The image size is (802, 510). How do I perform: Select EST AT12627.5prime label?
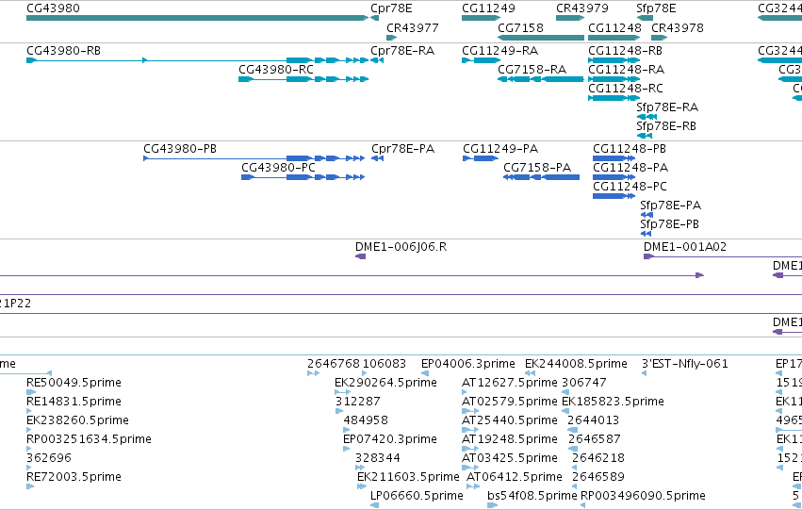(x=510, y=383)
